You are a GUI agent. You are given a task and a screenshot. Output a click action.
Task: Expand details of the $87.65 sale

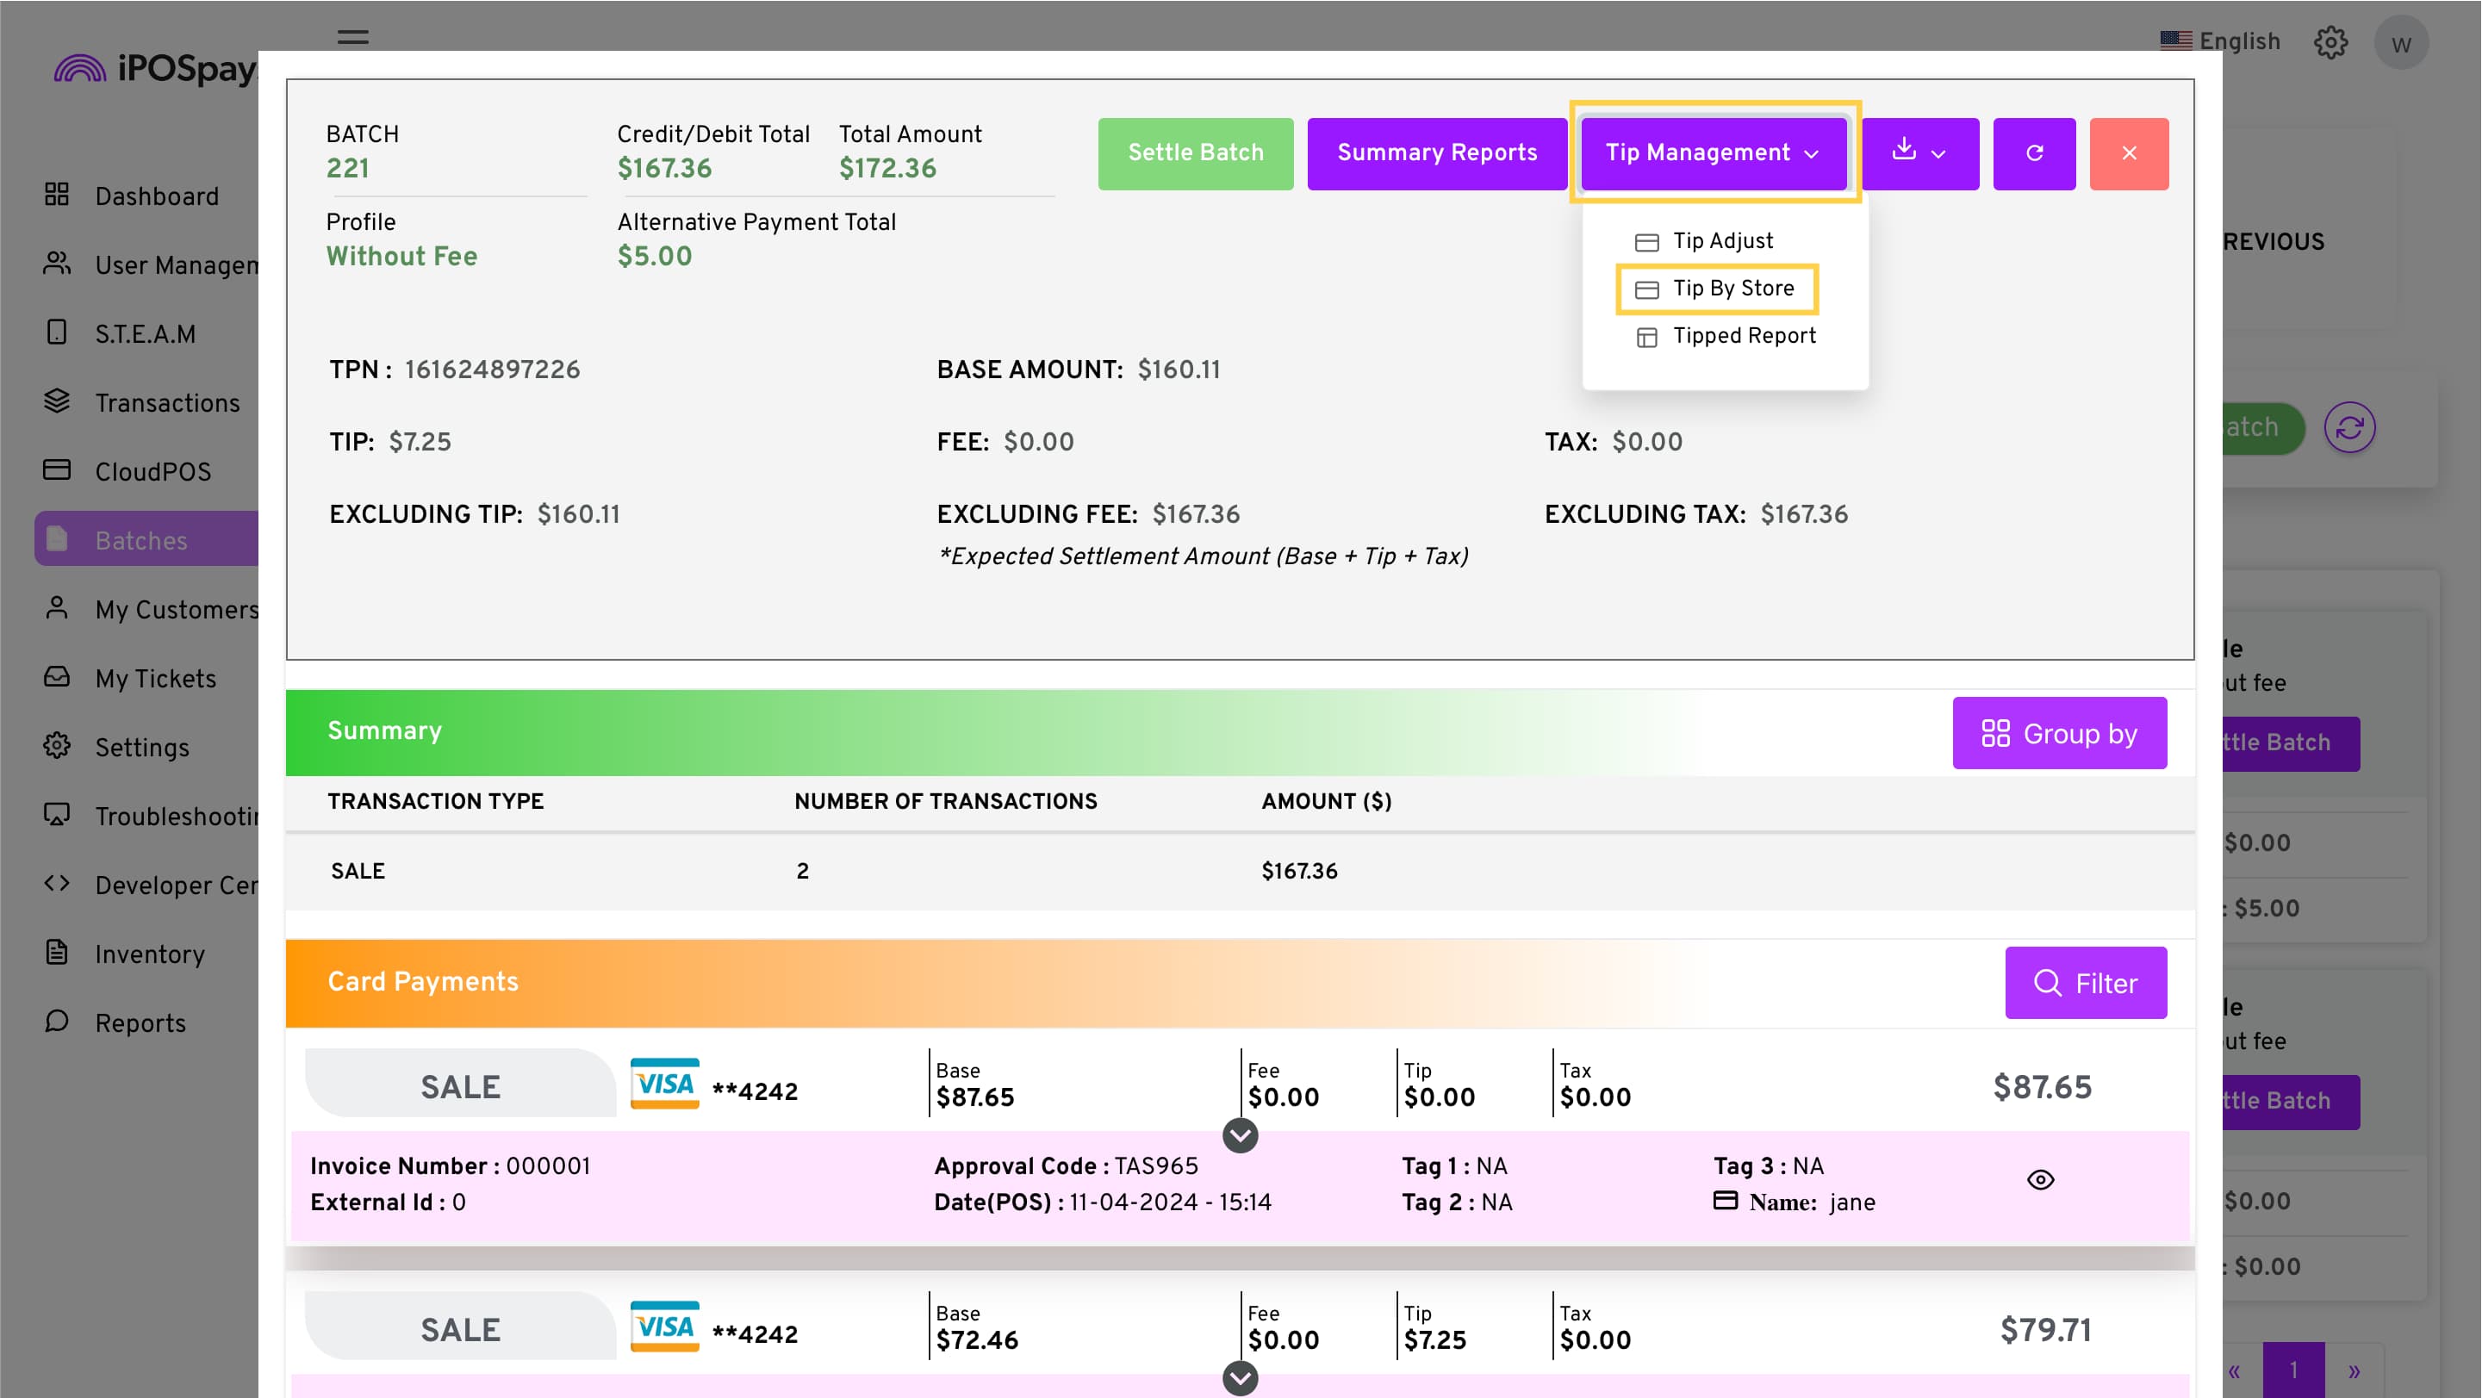(x=1240, y=1136)
